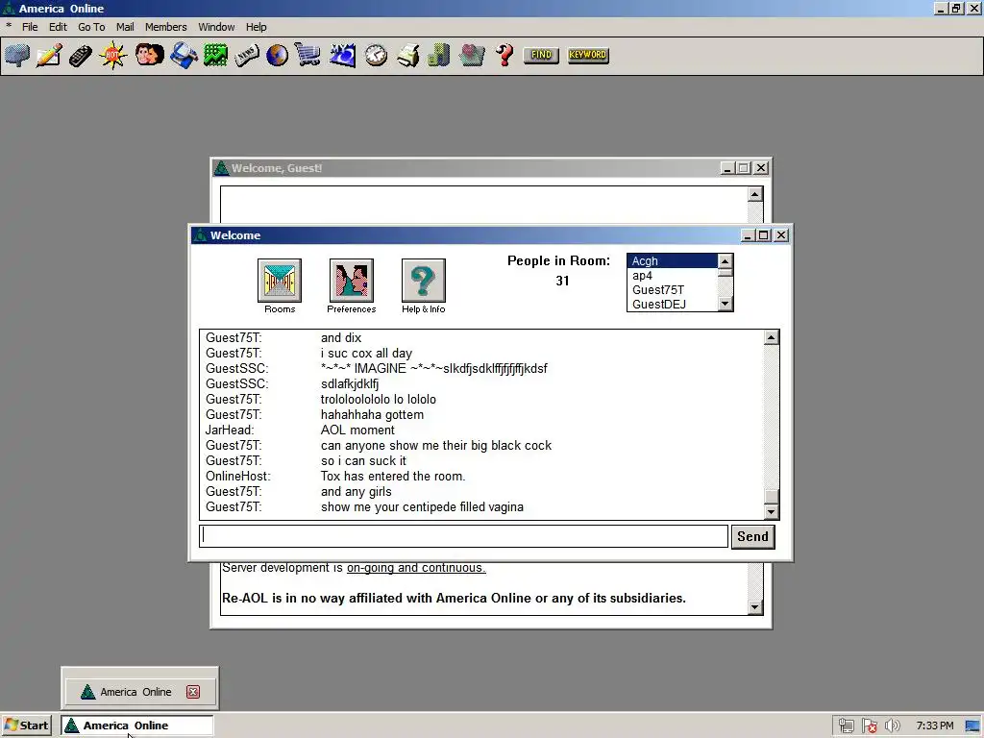Open the What's Hot starburst icon
Image resolution: width=984 pixels, height=738 pixels.
[x=113, y=55]
